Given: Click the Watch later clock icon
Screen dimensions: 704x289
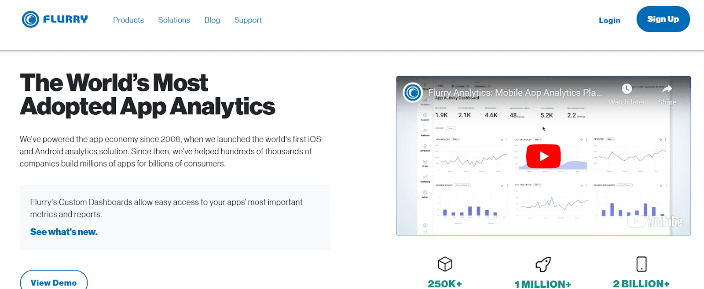Looking at the screenshot, I should [x=627, y=89].
